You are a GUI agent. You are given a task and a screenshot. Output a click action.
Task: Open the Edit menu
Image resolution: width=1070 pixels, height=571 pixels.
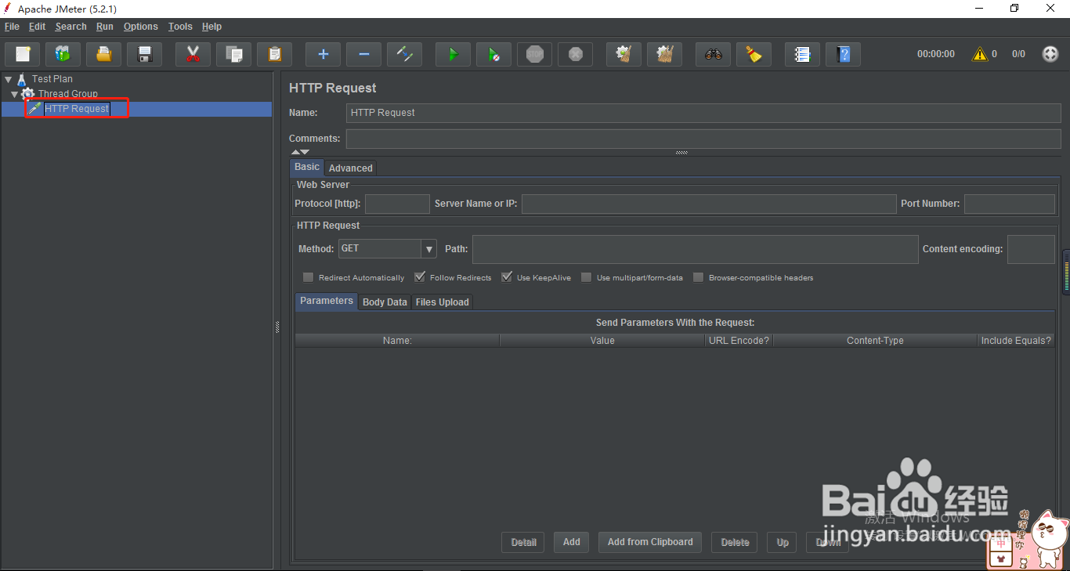[x=37, y=27]
